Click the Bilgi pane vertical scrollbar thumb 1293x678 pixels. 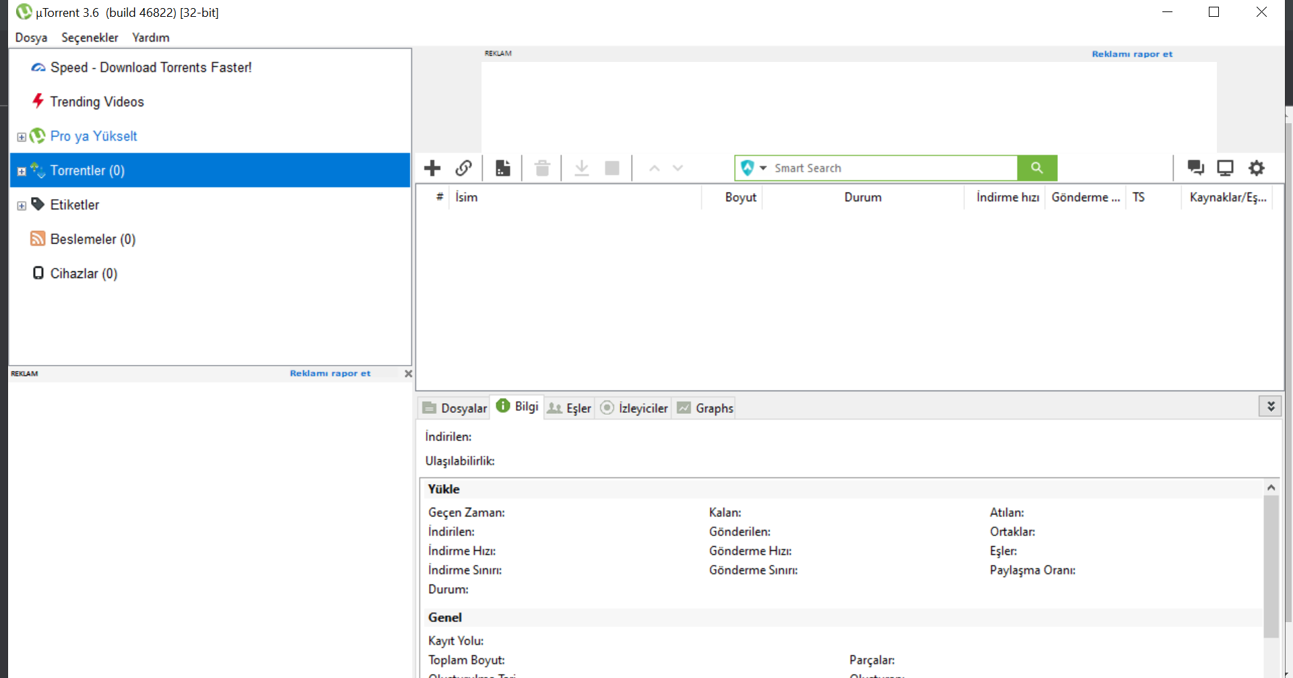[1271, 567]
